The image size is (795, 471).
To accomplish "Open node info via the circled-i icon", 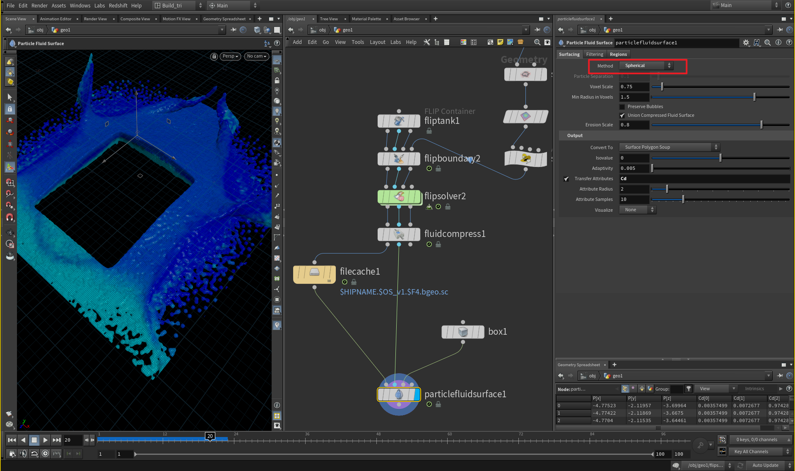I will [778, 42].
